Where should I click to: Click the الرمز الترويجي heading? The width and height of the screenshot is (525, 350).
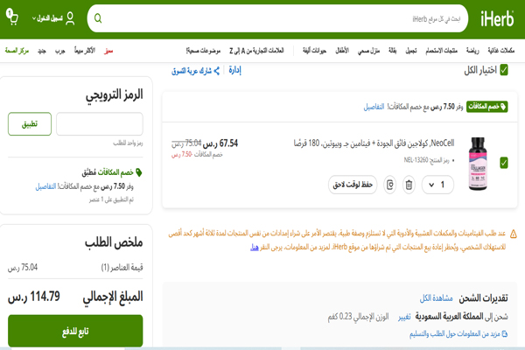114,94
